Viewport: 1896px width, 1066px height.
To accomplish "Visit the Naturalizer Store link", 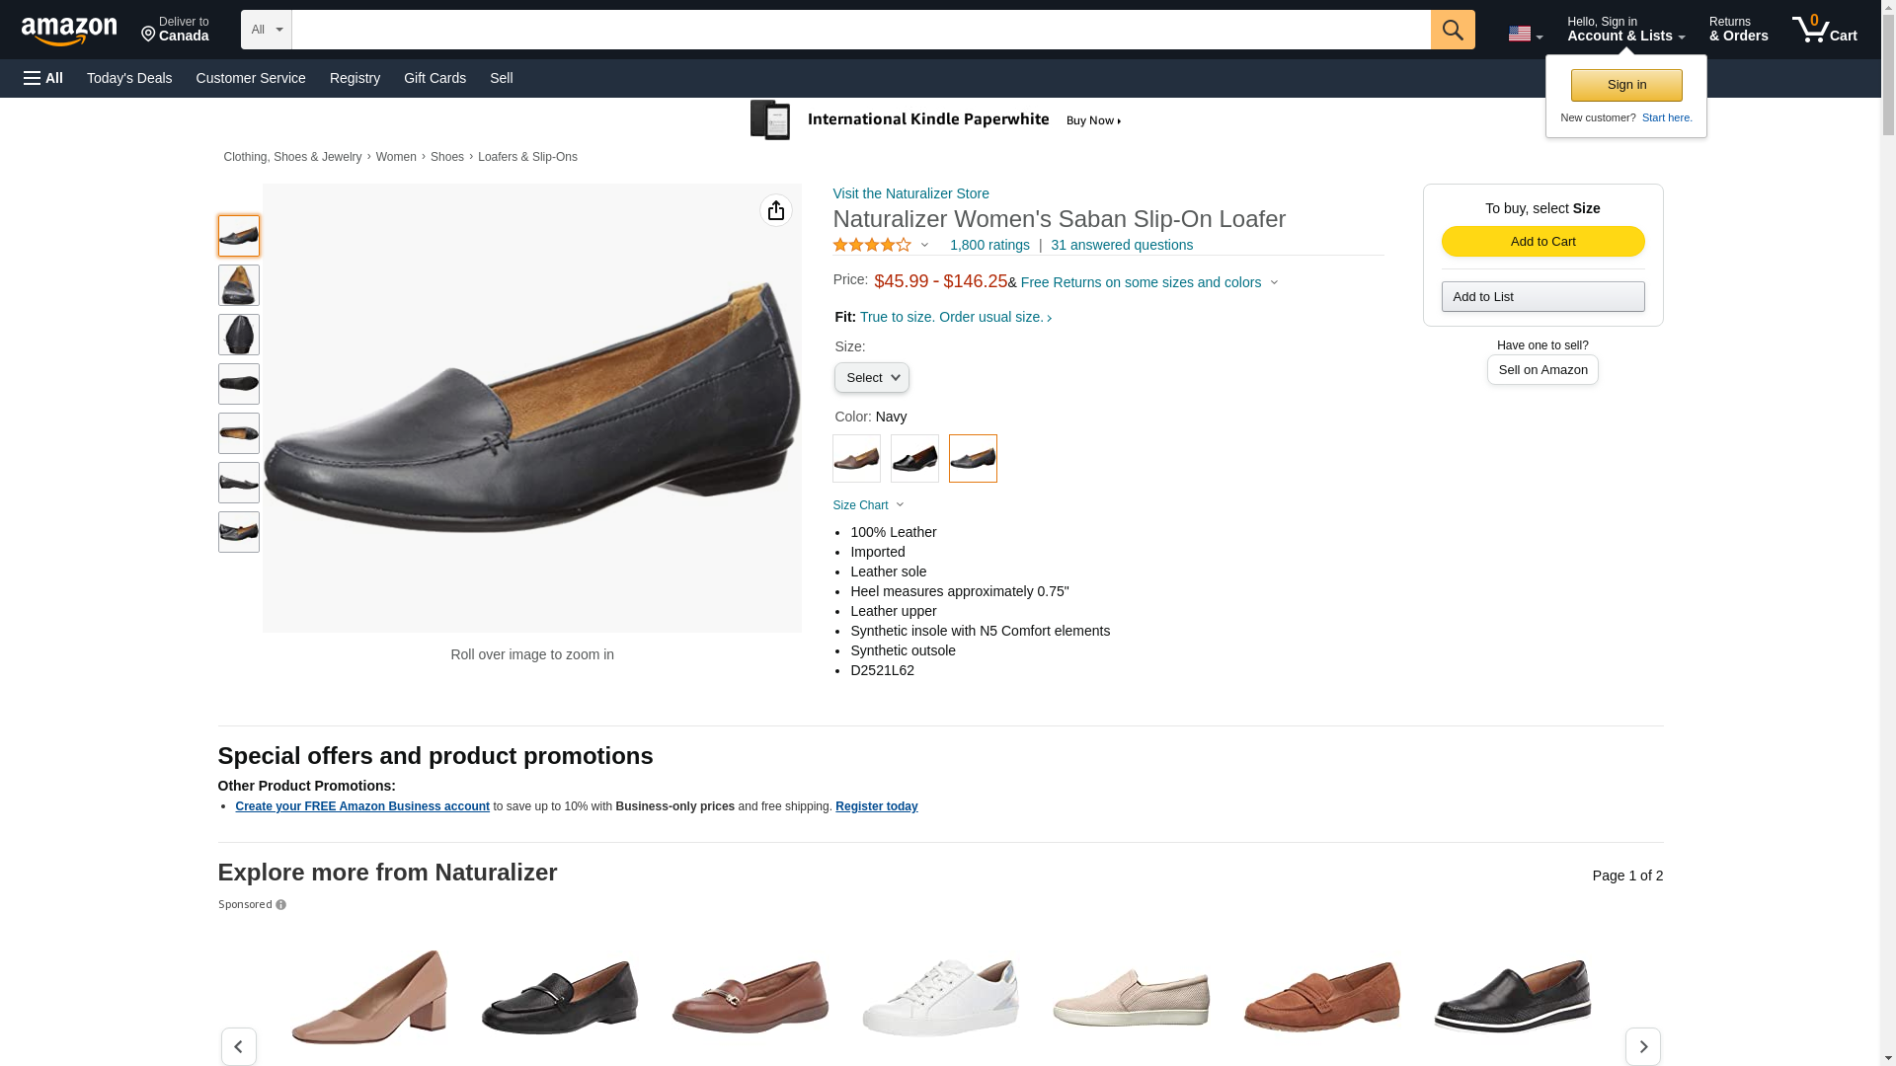I will click(x=910, y=193).
